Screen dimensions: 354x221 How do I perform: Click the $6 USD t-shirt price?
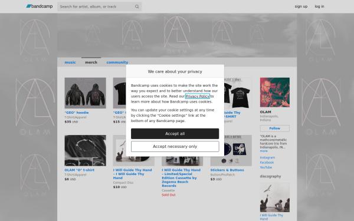pyautogui.click(x=70, y=179)
